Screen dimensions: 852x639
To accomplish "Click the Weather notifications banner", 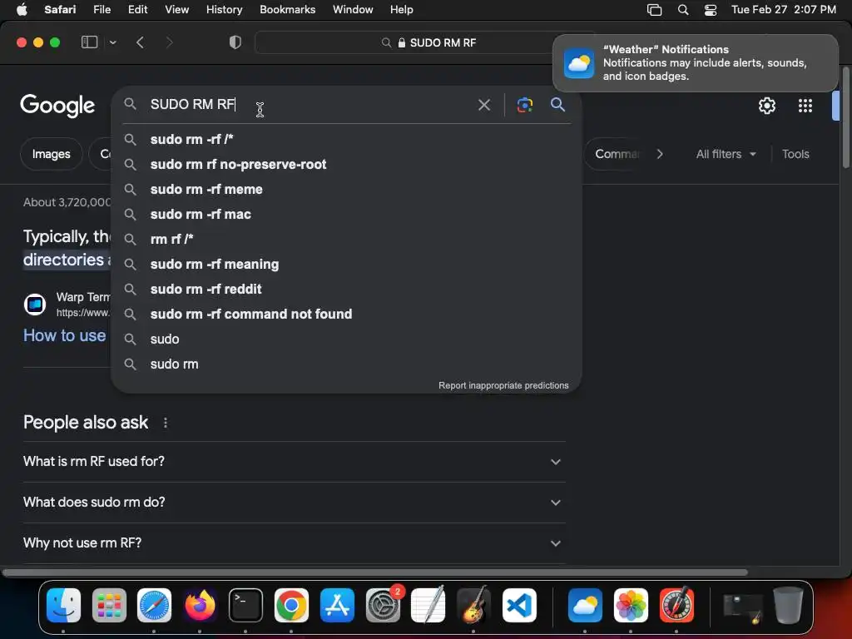I will pos(695,63).
